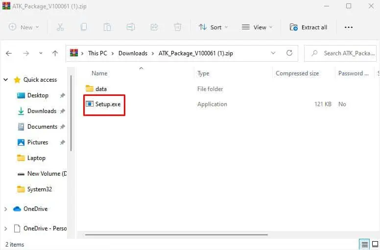This screenshot has width=380, height=250.
Task: Click the Cut scissors icon
Action: tap(60, 27)
